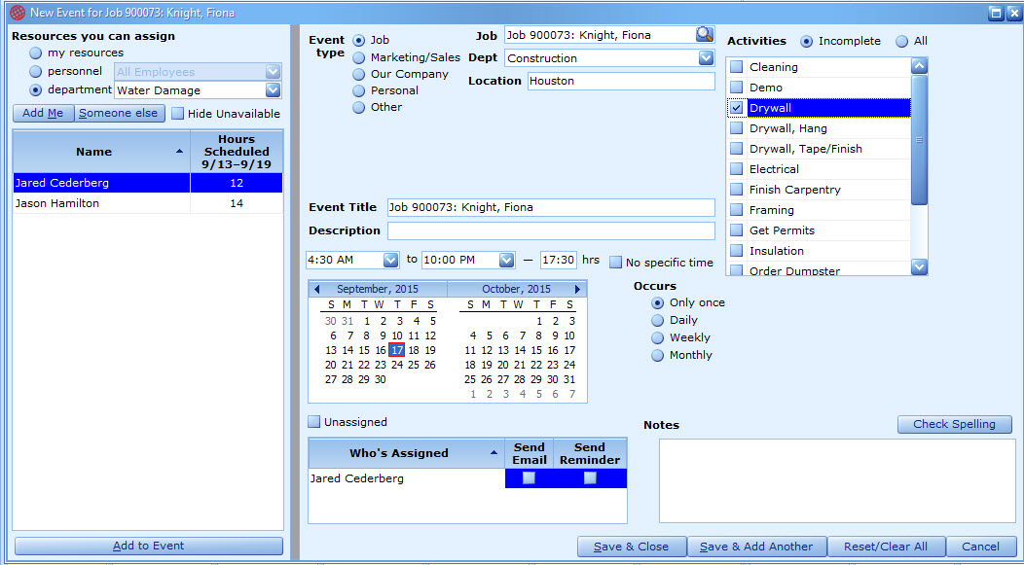
Task: Click the Save & Close button
Action: pos(632,547)
